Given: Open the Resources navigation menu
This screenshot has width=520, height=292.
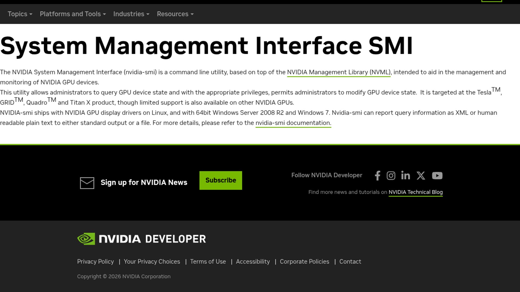Looking at the screenshot, I should point(175,14).
